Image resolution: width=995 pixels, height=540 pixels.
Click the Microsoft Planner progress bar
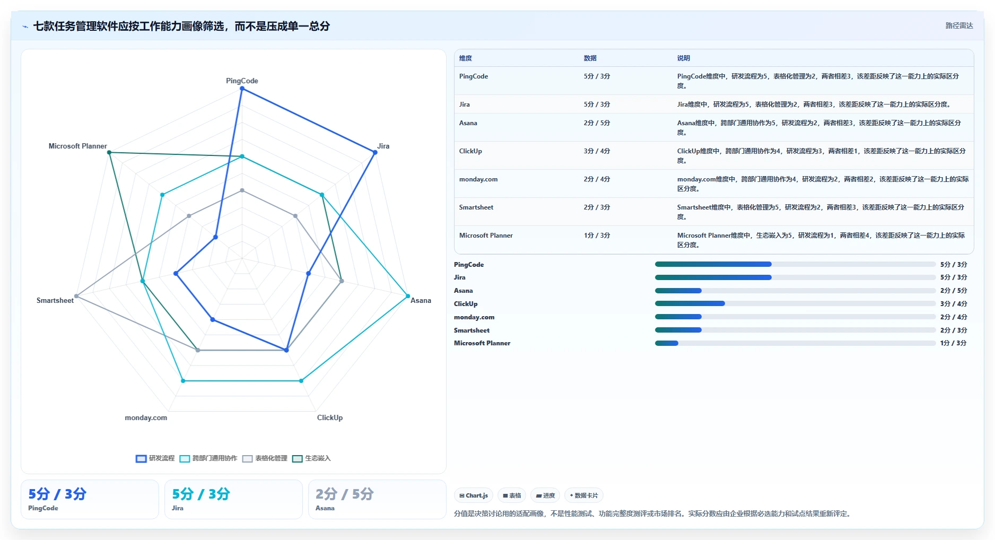[795, 343]
